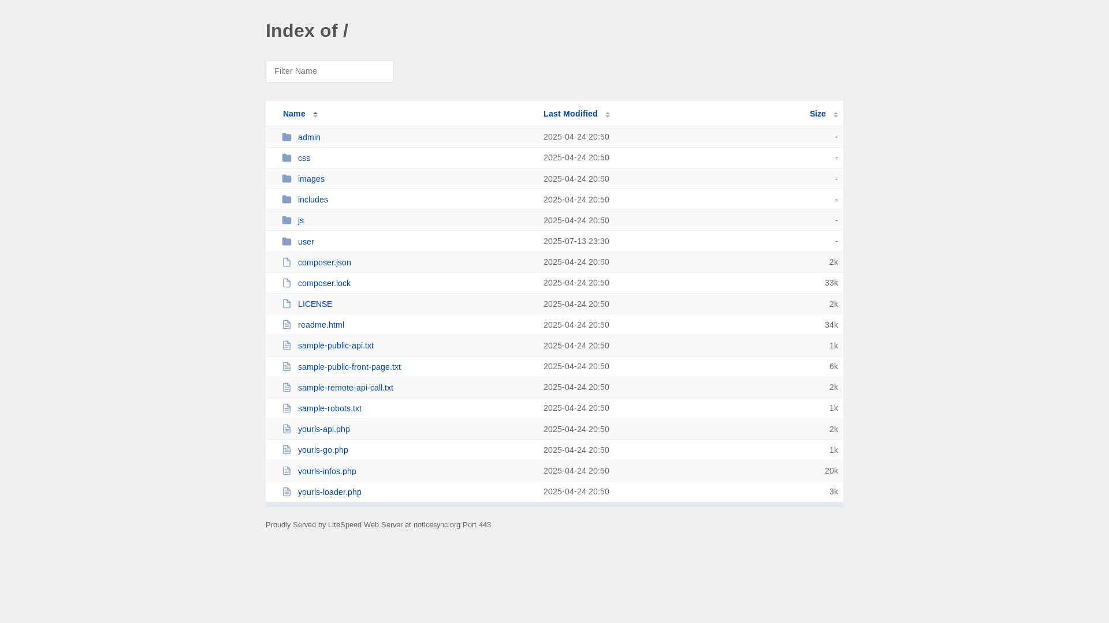
Task: Click the sort arrows beside Size
Action: tap(836, 114)
